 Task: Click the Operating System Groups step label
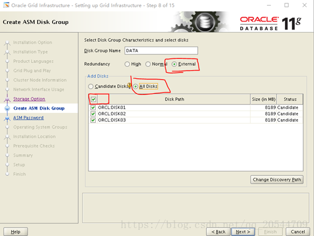[x=40, y=127]
